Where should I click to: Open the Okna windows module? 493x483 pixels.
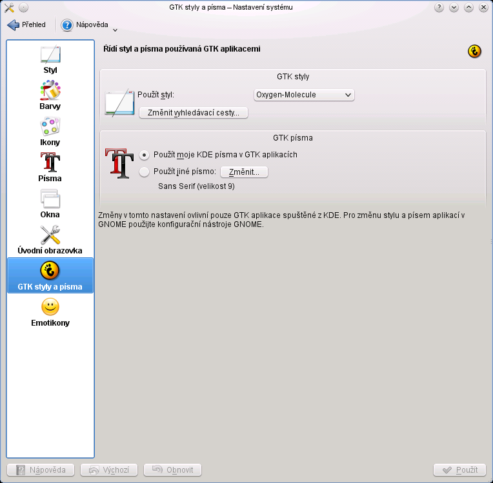[50, 204]
